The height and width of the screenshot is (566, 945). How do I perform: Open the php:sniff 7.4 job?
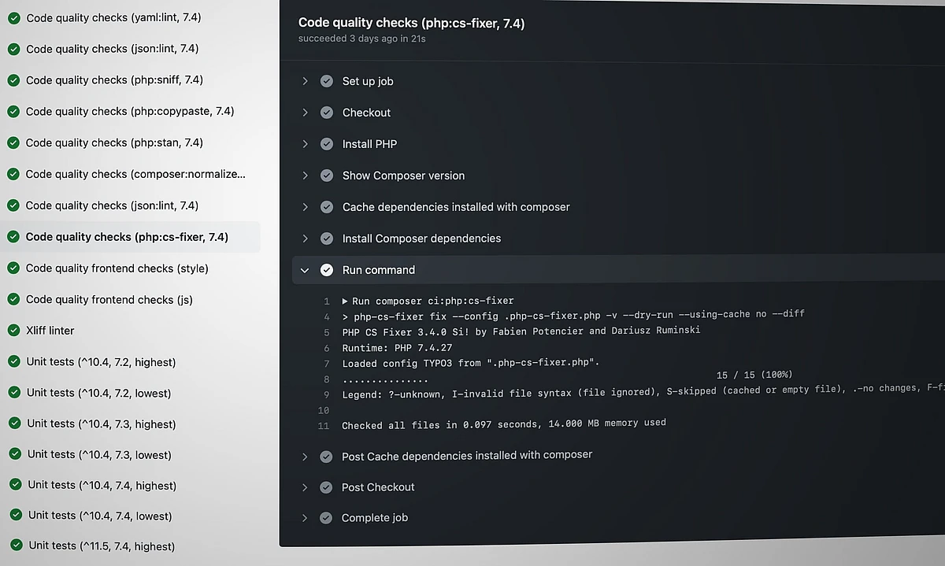tap(114, 80)
